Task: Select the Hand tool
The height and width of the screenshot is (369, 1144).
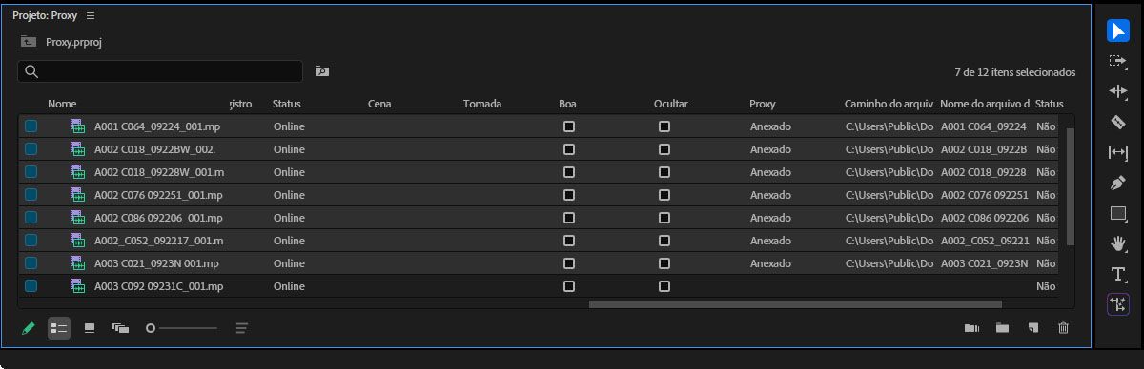Action: 1118,243
